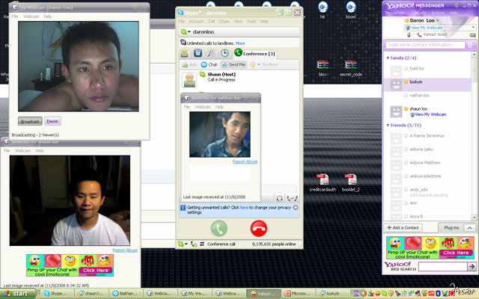Open the Do More dropdown in Skype

click(x=264, y=65)
